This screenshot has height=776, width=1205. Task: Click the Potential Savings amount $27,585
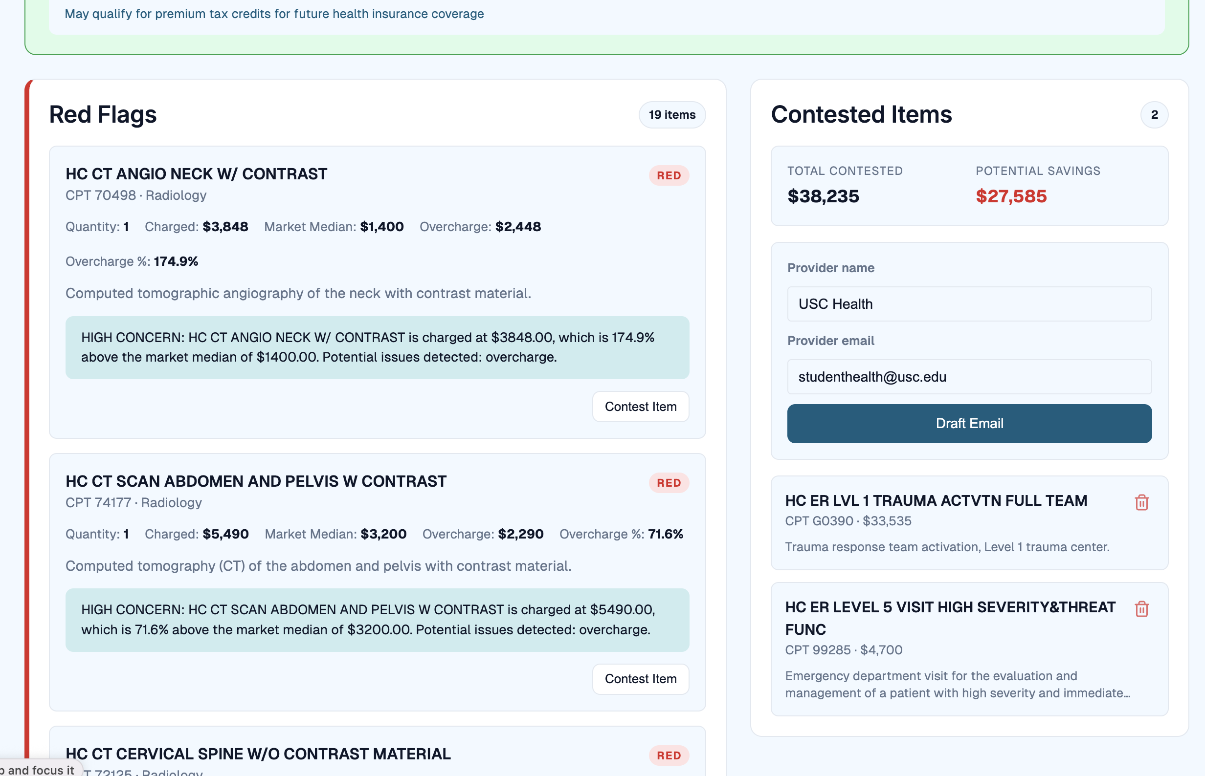coord(1011,196)
